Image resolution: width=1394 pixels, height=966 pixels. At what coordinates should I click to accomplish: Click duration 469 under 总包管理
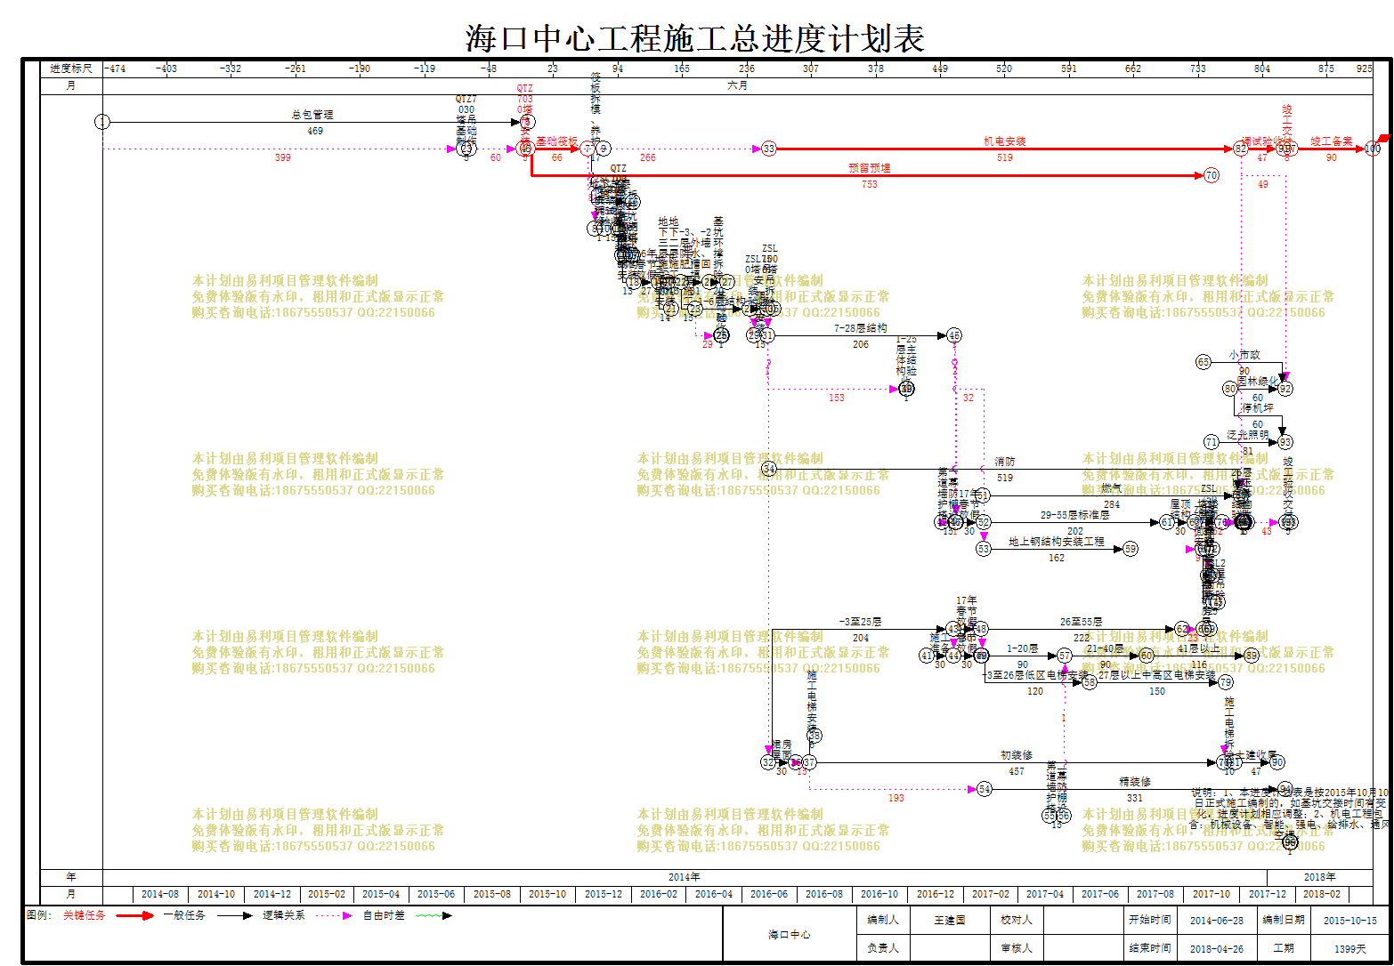[x=315, y=132]
